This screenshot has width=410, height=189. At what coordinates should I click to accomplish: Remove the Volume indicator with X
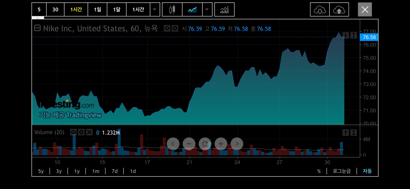[x=89, y=132]
